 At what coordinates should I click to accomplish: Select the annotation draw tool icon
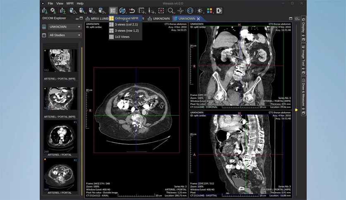click(151, 11)
